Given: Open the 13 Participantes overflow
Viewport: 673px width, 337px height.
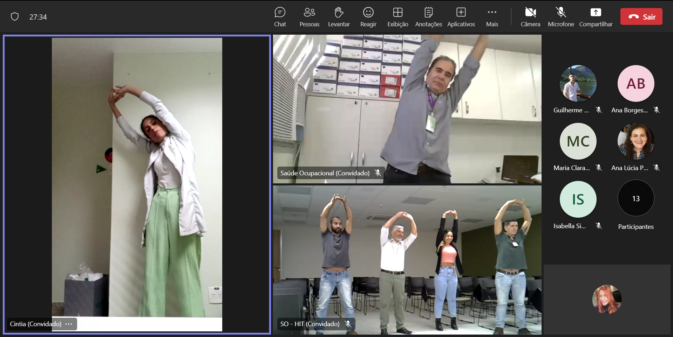Looking at the screenshot, I should [635, 198].
